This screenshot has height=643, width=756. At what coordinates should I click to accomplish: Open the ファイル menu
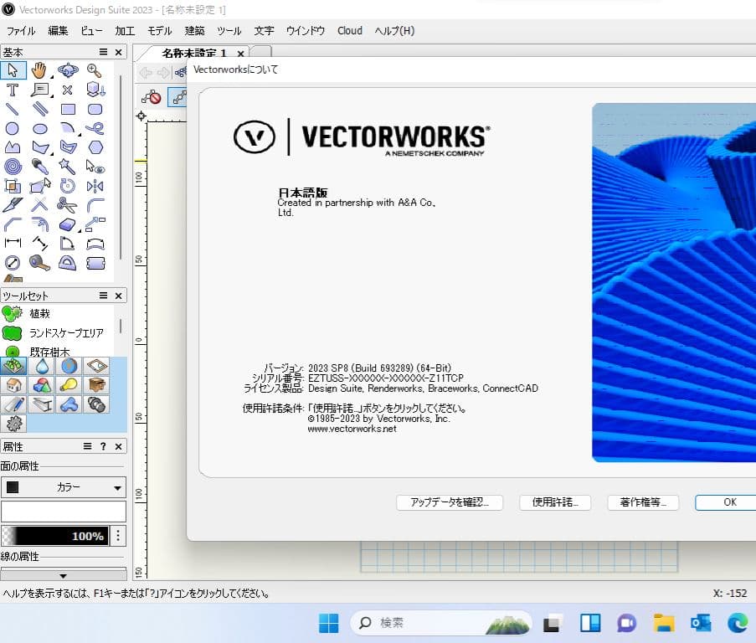click(x=19, y=31)
